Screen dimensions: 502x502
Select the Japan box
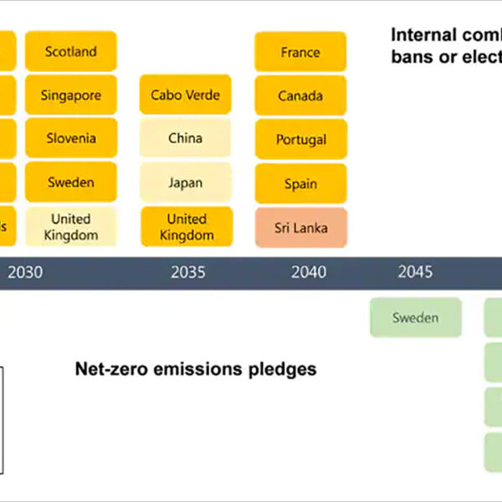point(185,182)
